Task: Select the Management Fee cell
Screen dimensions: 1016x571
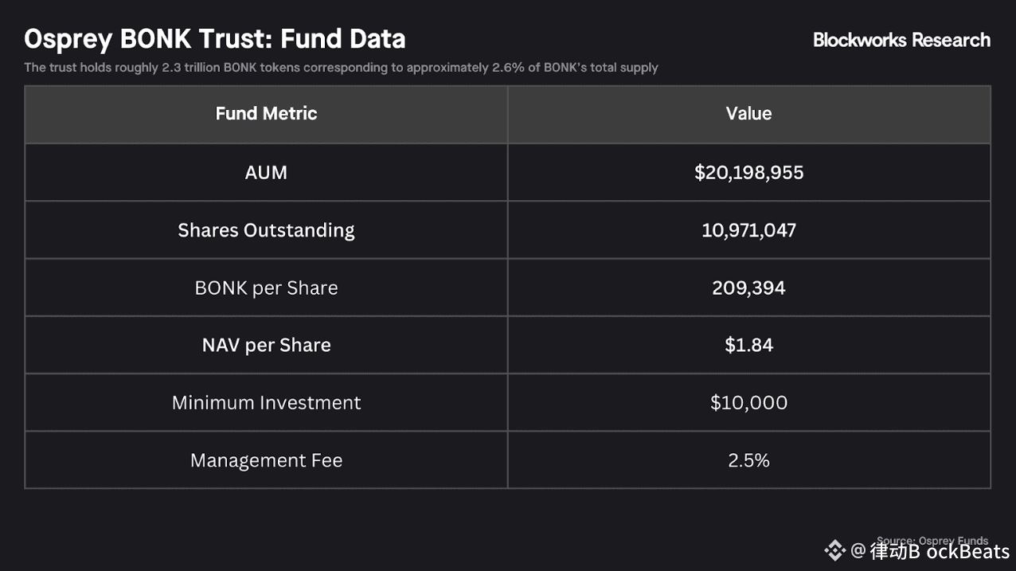Action: (266, 460)
